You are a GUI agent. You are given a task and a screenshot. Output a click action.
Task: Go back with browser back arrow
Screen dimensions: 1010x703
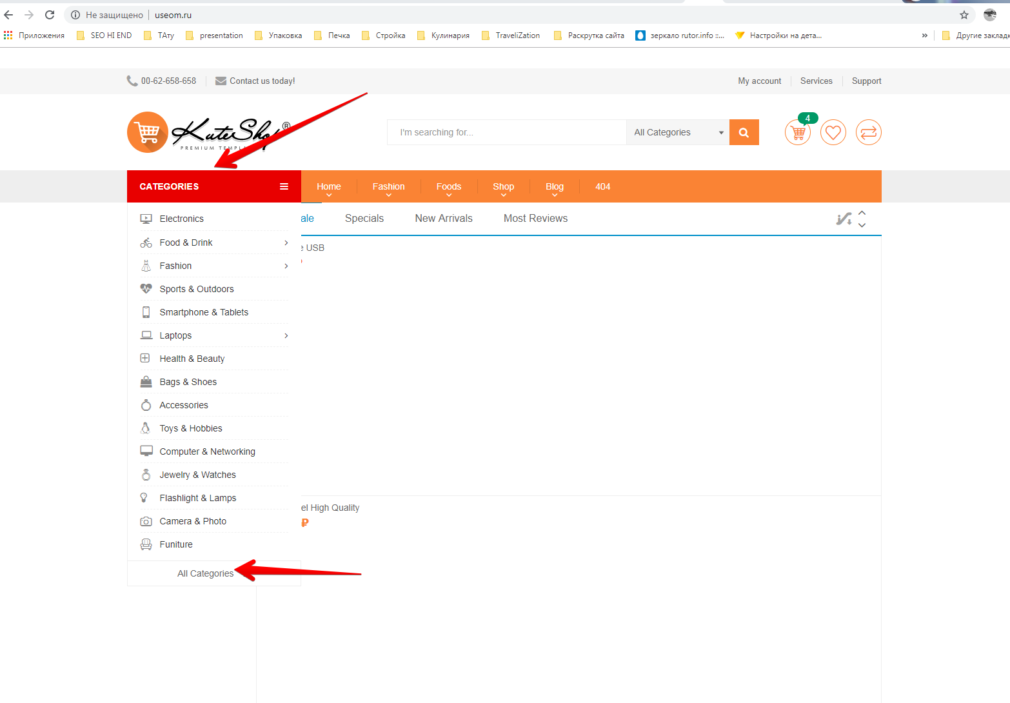8,14
